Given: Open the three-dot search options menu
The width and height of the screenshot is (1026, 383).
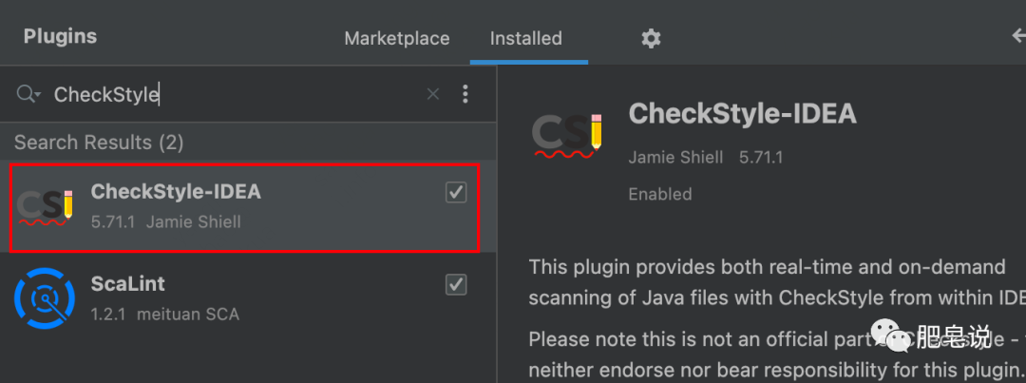Looking at the screenshot, I should pos(465,93).
